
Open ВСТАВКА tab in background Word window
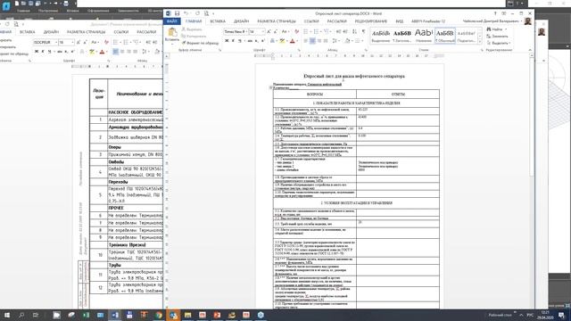pos(28,32)
